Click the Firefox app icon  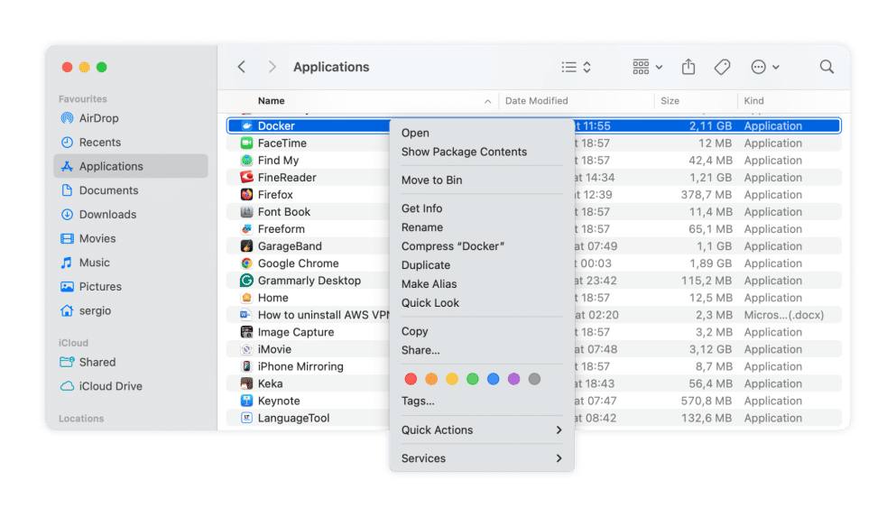(246, 194)
